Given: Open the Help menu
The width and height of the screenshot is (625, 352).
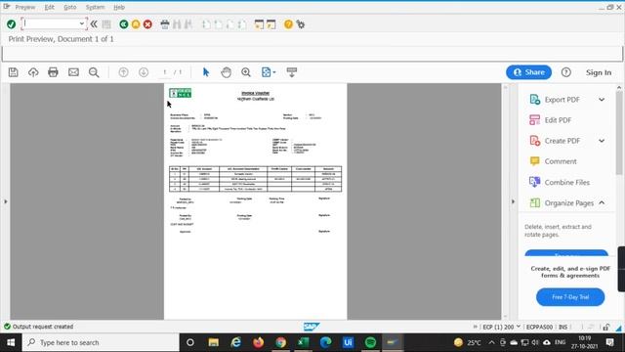Looking at the screenshot, I should pyautogui.click(x=119, y=7).
